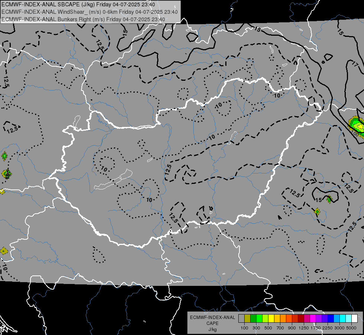Image resolution: width=364 pixels, height=335 pixels.
Task: Click the CAPE label in the legend
Action: pyautogui.click(x=212, y=323)
